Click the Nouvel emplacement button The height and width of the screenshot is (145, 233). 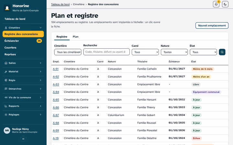[212, 25]
